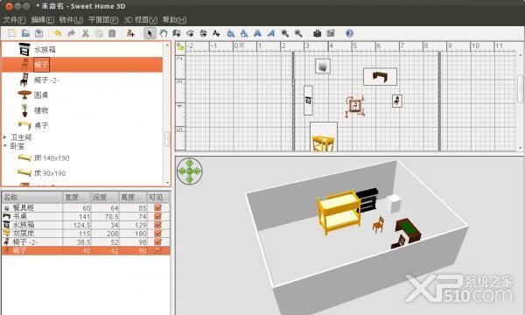Select 水族箱 in the furniture catalog
Viewport: 525px width, 315px height.
(x=45, y=50)
